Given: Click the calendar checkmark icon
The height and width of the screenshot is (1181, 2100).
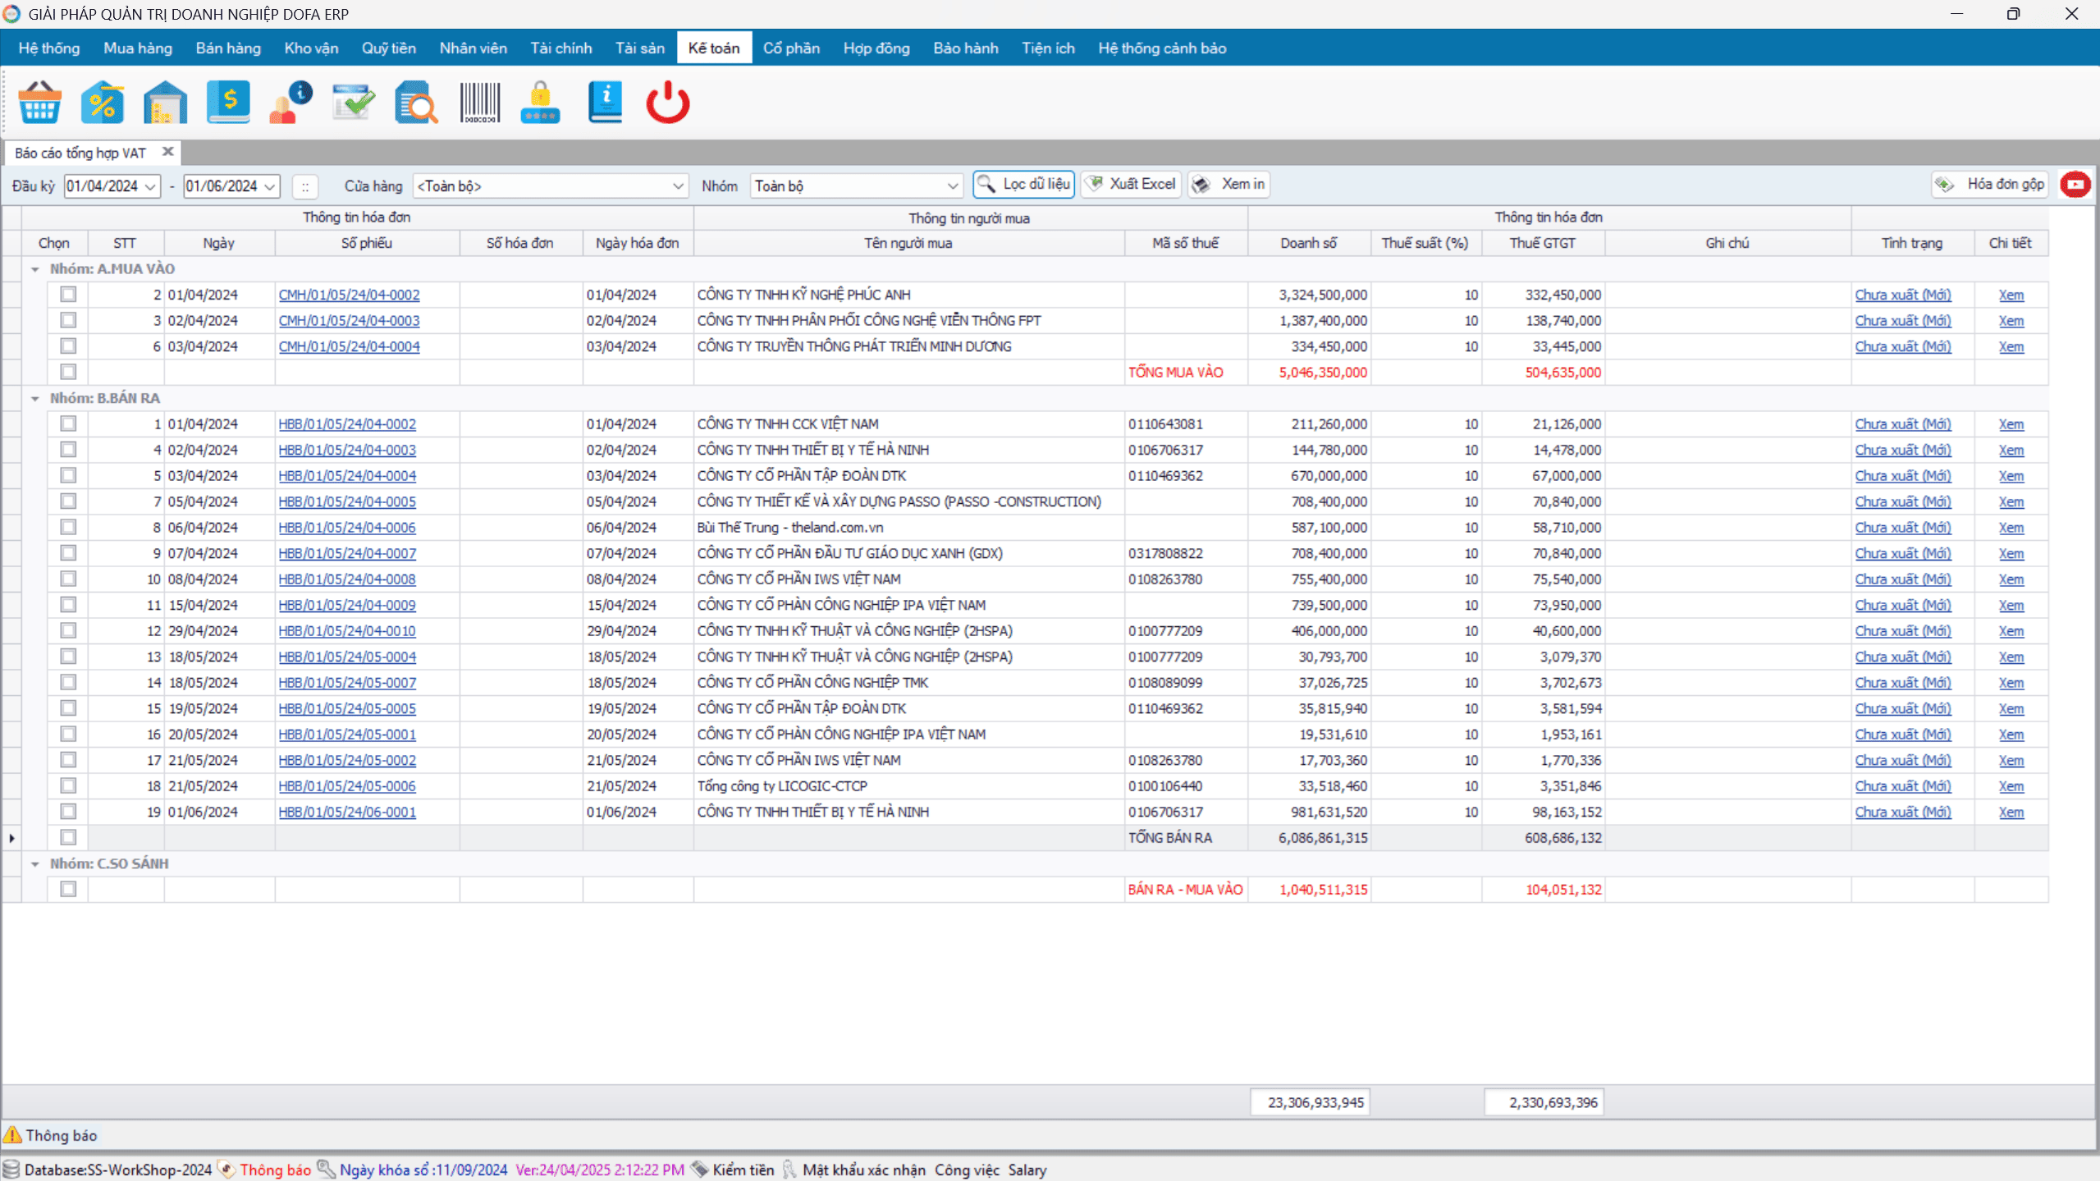Looking at the screenshot, I should point(354,103).
